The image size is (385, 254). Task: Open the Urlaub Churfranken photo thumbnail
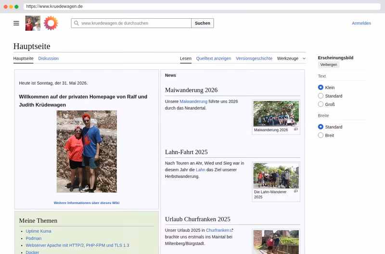coord(276,242)
